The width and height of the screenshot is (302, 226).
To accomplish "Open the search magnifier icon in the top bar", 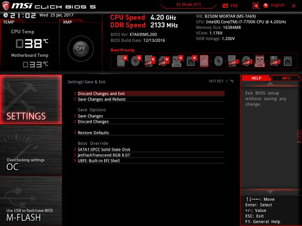I will 256,6.
